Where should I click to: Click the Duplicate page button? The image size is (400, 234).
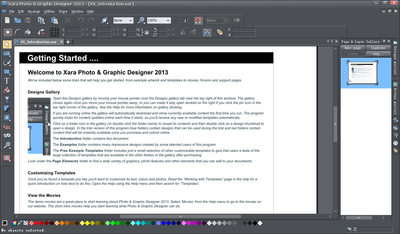(x=378, y=48)
